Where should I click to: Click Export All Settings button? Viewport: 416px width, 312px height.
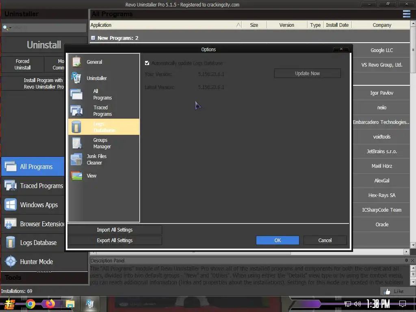coord(115,240)
